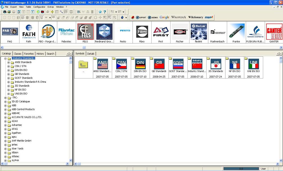Image resolution: width=283 pixels, height=171 pixels.
Task: Click the green circular disc toolbar icon
Action: [38, 12]
